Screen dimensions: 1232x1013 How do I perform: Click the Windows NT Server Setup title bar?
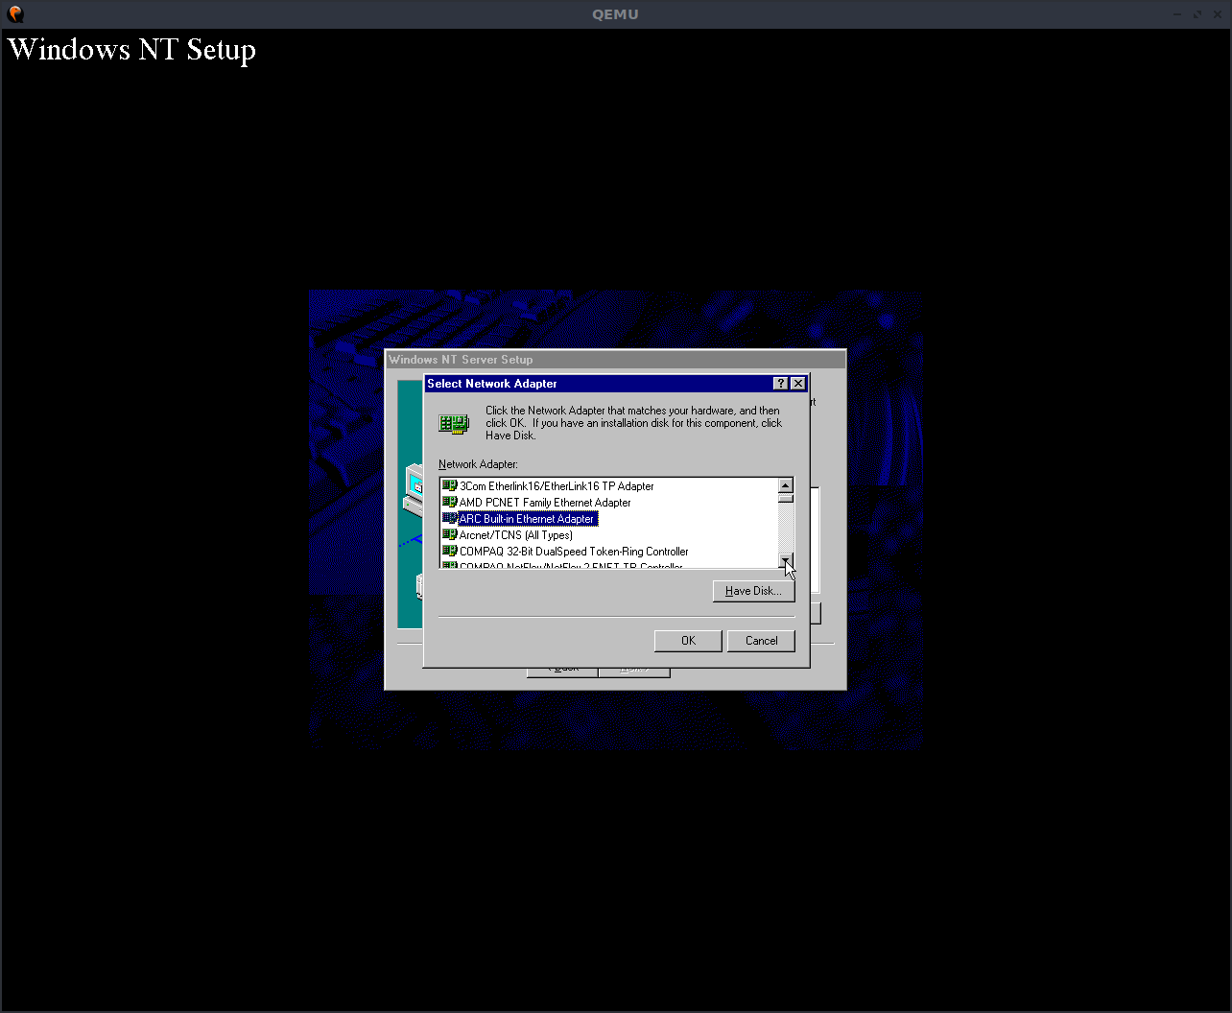[616, 360]
